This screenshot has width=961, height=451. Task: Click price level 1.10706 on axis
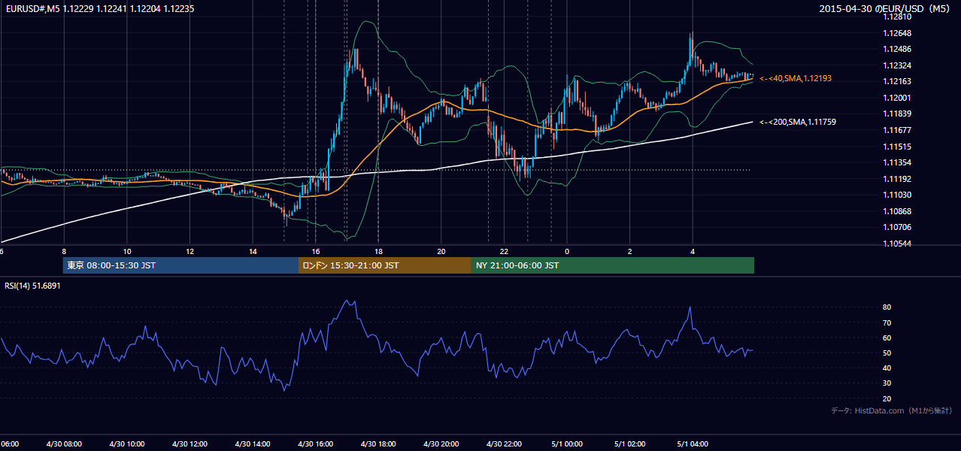pyautogui.click(x=897, y=227)
